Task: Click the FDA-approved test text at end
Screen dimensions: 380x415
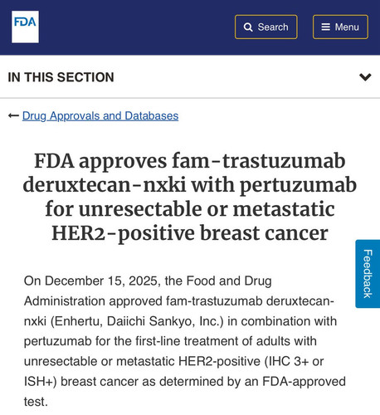Action: pyautogui.click(x=185, y=392)
